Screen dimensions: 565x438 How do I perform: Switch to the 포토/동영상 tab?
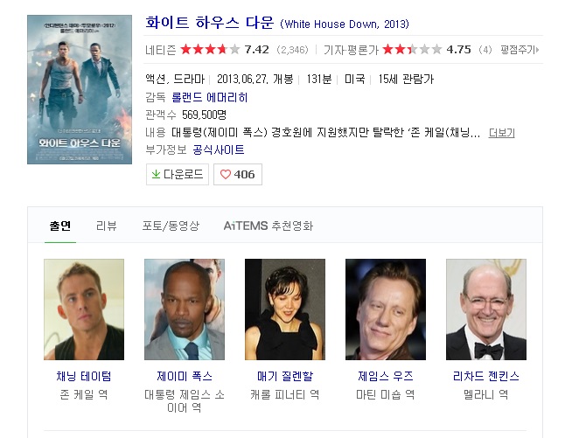(x=171, y=226)
